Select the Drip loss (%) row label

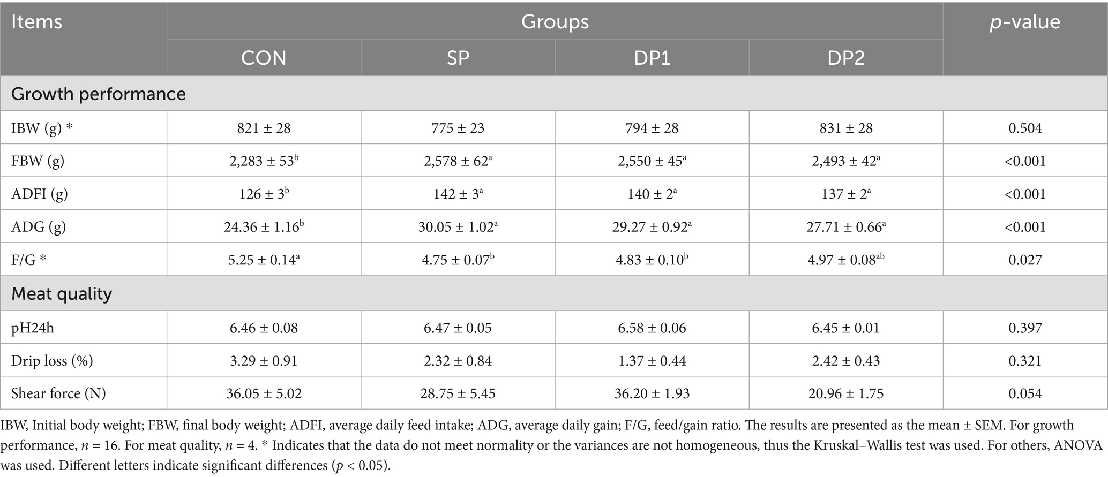[x=52, y=361]
